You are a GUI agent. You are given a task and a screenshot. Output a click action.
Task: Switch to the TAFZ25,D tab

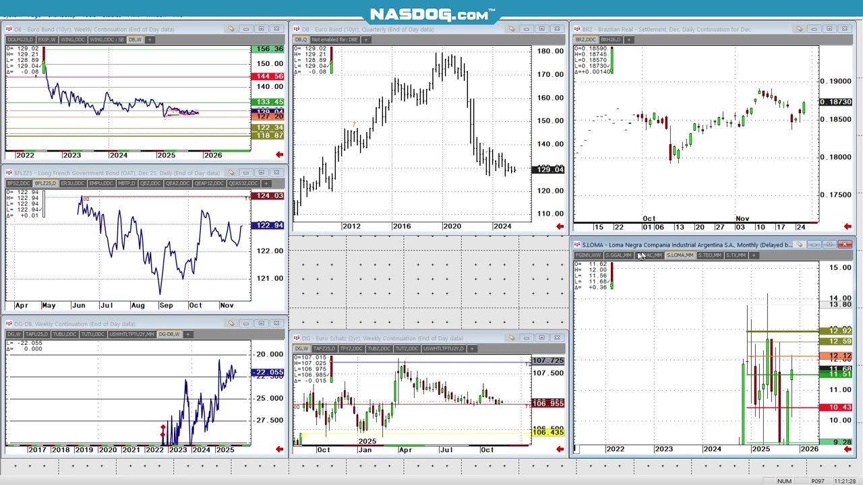[x=324, y=349]
